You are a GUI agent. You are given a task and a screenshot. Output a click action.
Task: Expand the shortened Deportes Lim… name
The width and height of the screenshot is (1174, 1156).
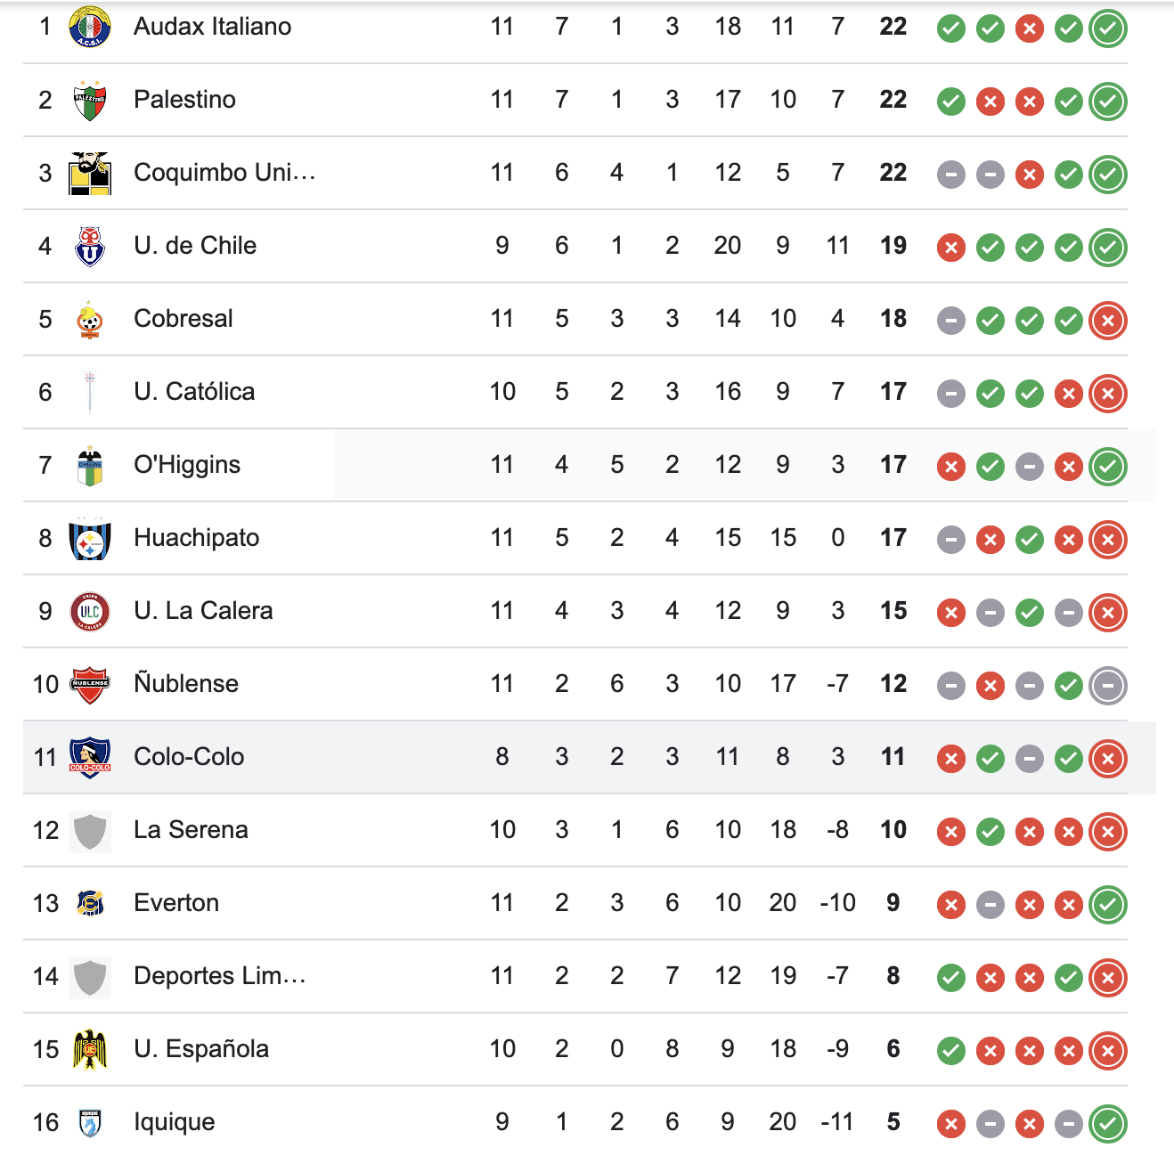(218, 976)
